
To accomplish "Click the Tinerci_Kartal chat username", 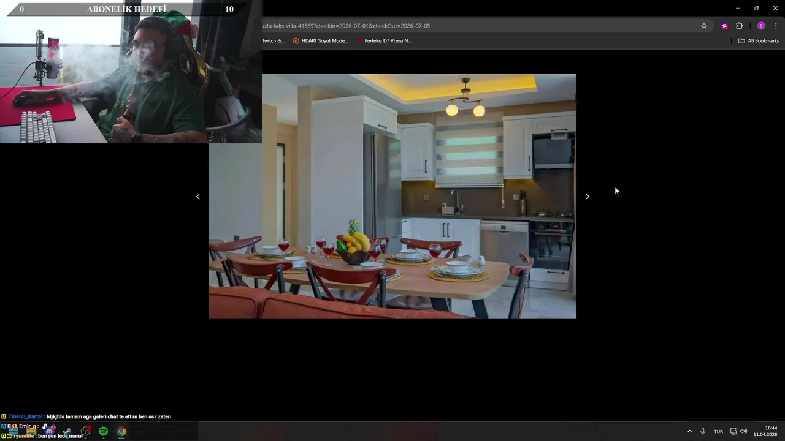I will coord(25,417).
